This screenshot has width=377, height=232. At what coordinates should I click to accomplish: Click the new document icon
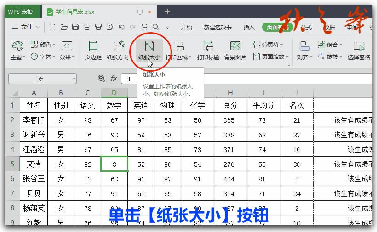point(52,27)
